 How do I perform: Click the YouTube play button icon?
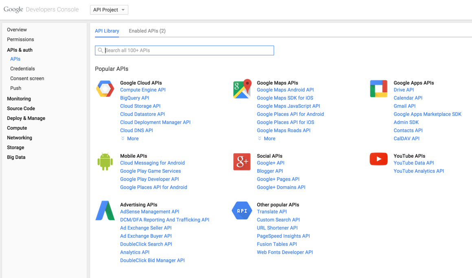click(379, 159)
